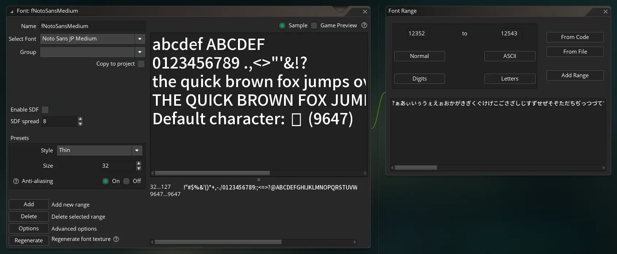This screenshot has width=617, height=254.
Task: Click the Group input field
Action: pyautogui.click(x=88, y=52)
